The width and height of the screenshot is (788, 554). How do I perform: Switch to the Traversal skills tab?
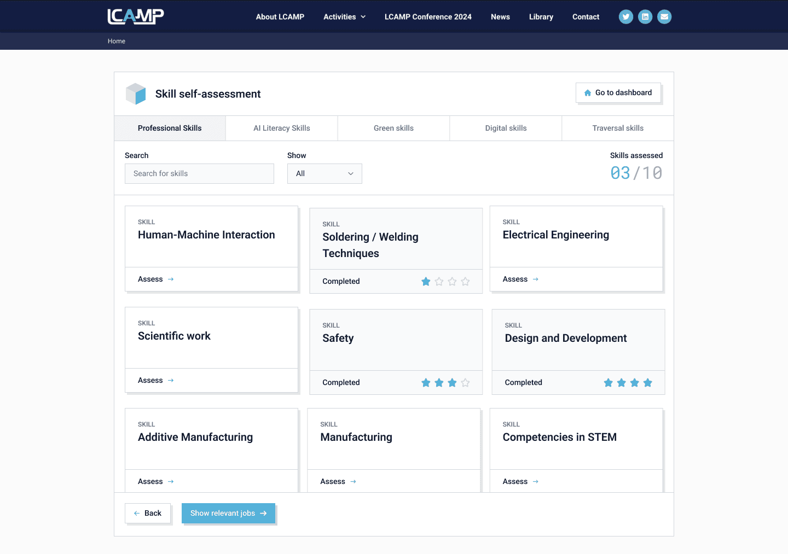(618, 128)
